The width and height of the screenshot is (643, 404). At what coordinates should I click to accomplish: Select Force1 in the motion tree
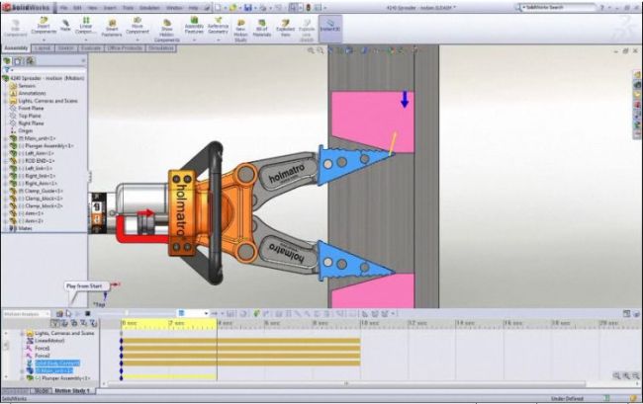point(43,348)
